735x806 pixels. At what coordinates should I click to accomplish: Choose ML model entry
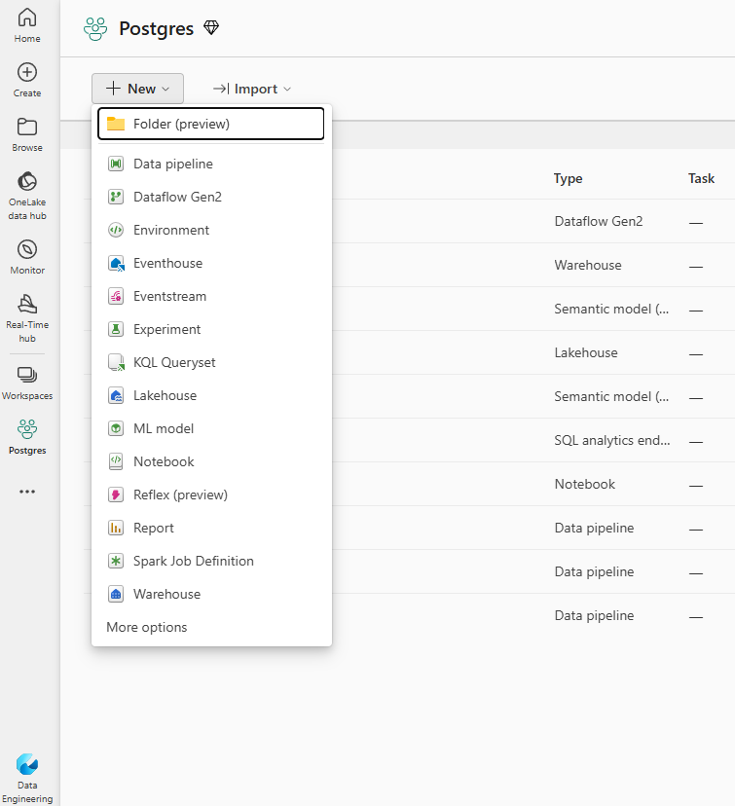click(x=210, y=428)
